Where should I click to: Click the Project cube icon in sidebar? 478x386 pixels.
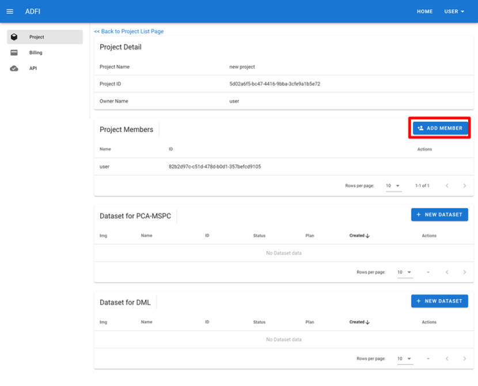tap(14, 37)
